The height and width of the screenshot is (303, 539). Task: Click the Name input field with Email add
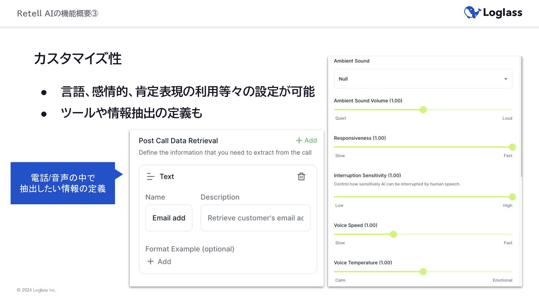click(169, 218)
